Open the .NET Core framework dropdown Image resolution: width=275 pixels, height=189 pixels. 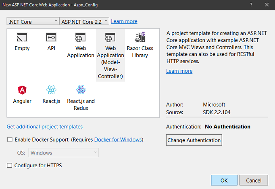pos(33,21)
